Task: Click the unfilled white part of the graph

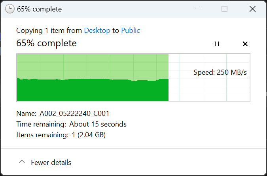Action: [209, 90]
